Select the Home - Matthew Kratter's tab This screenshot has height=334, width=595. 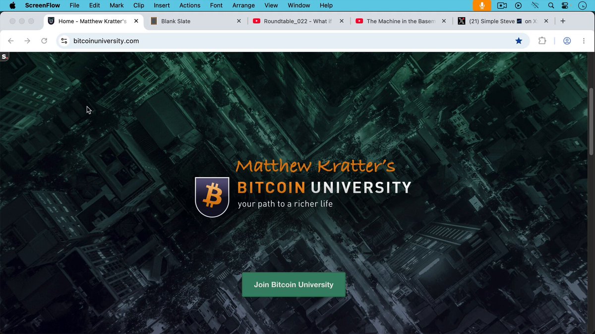click(x=93, y=21)
